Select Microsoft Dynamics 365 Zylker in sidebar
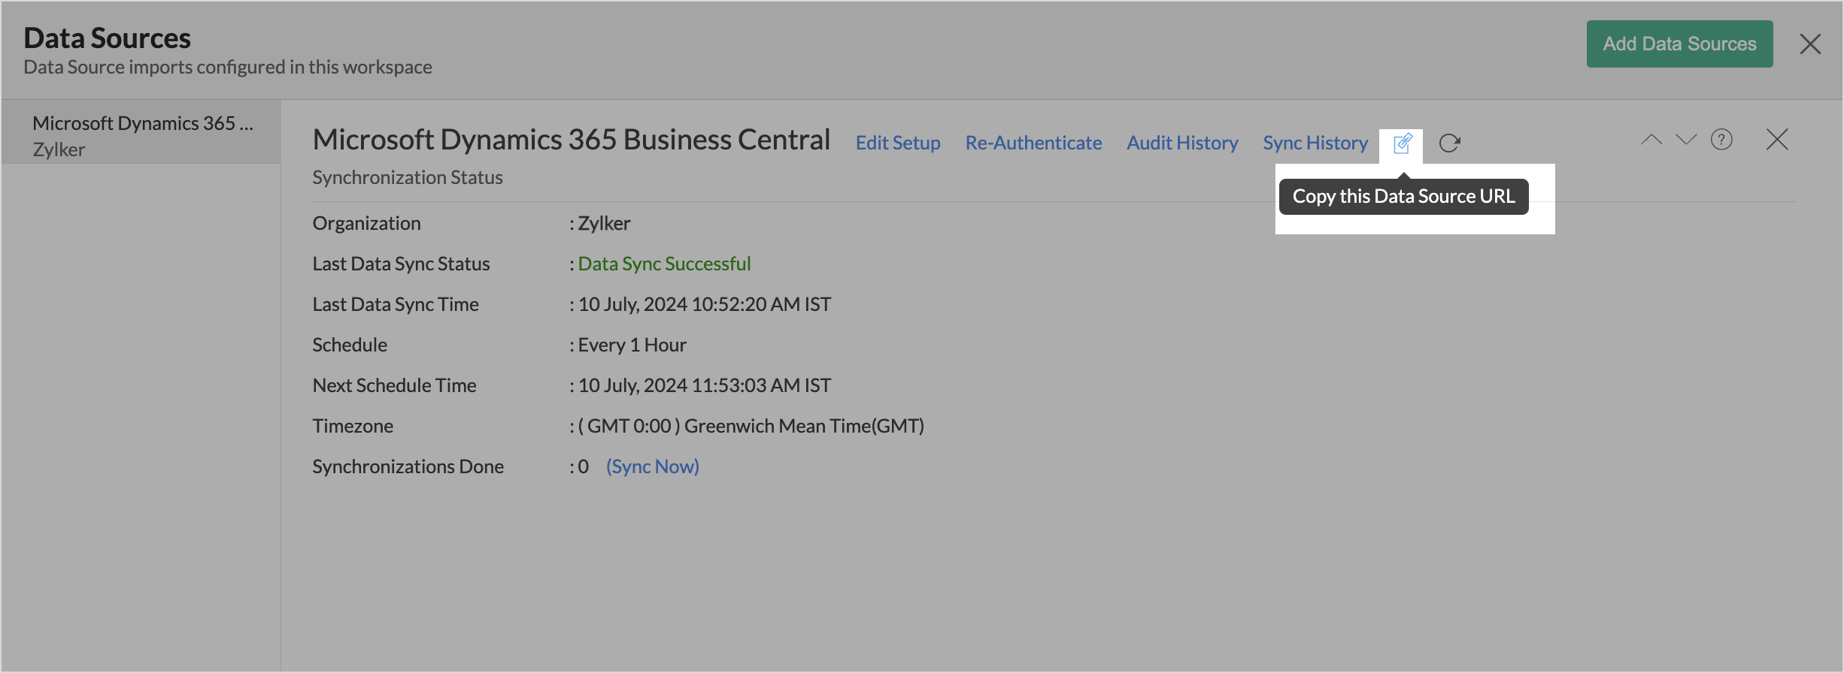The image size is (1844, 673). click(141, 135)
